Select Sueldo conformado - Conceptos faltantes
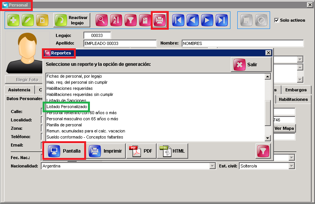Screen dimensions: 315x204 (85, 137)
